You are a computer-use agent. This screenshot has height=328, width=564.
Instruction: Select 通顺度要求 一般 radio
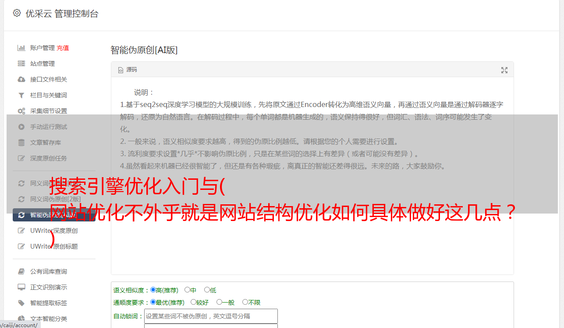219,302
